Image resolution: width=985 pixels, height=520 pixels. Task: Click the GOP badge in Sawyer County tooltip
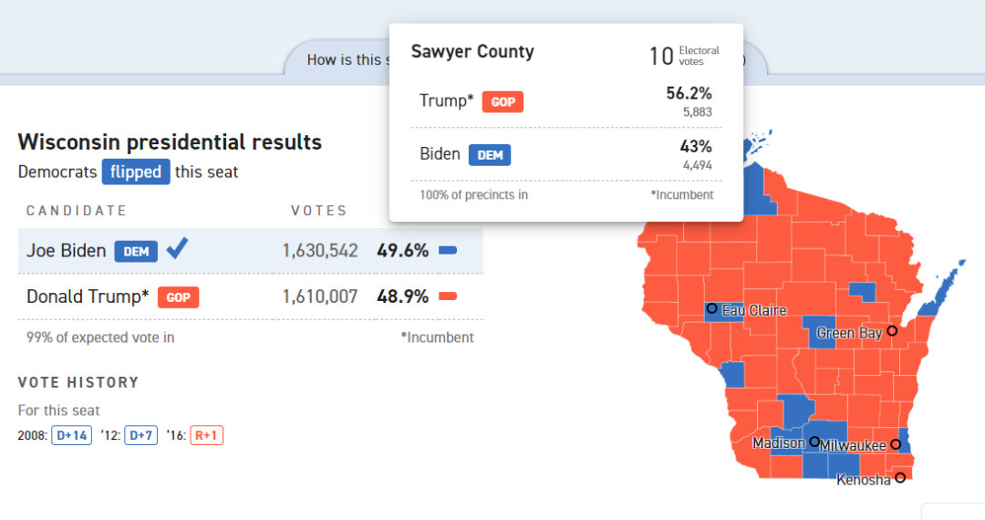pos(503,101)
